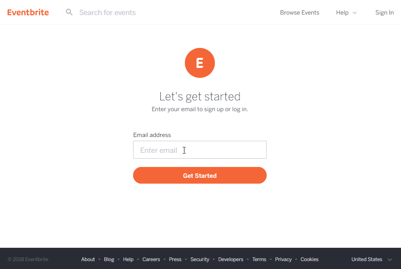Open the Privacy footer link
Image resolution: width=401 pixels, height=269 pixels.
(x=283, y=259)
